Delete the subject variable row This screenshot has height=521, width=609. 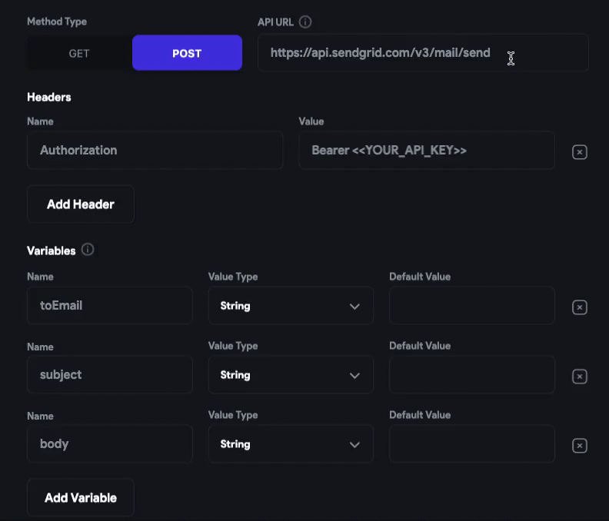580,377
